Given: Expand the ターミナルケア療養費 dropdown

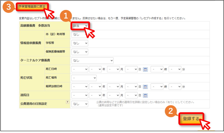Looking at the screenshot, I should click(92, 61).
